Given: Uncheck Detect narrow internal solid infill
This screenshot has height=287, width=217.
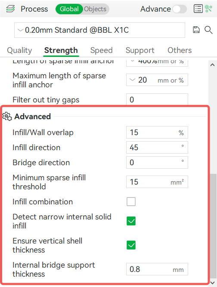Looking at the screenshot, I should tap(131, 221).
